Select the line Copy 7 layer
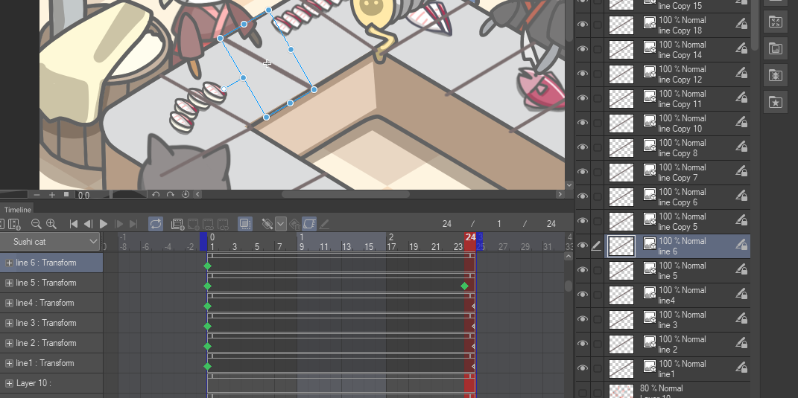Image resolution: width=798 pixels, height=398 pixels. click(x=677, y=173)
